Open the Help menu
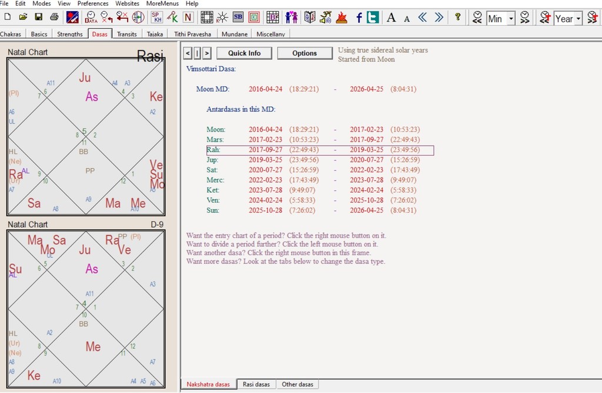 click(192, 4)
